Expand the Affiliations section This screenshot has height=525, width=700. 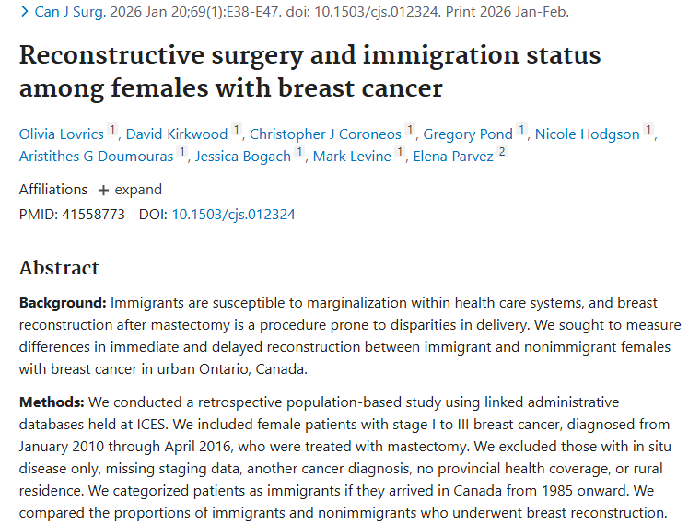(129, 190)
